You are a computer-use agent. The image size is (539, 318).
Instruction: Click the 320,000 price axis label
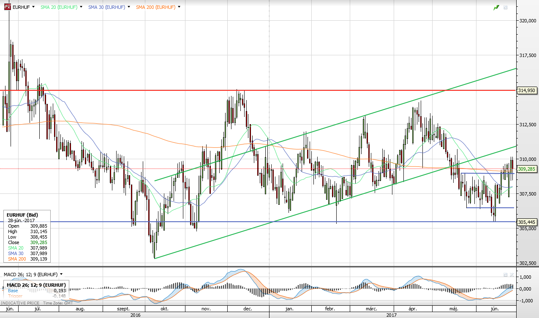coord(528,20)
